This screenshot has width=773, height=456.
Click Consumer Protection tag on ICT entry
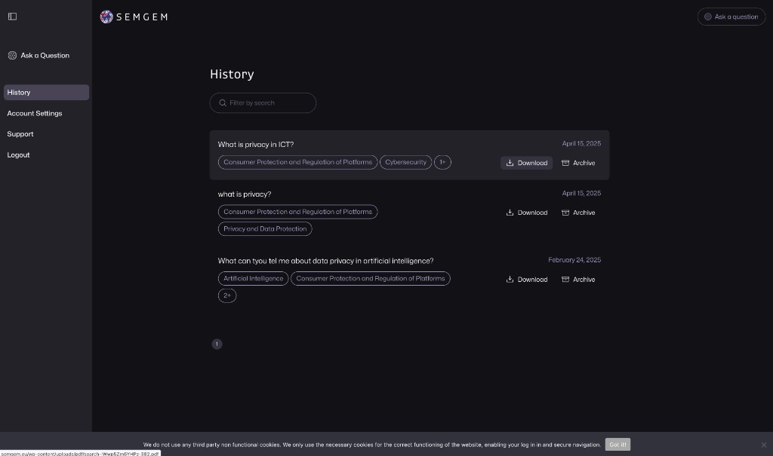click(x=297, y=162)
